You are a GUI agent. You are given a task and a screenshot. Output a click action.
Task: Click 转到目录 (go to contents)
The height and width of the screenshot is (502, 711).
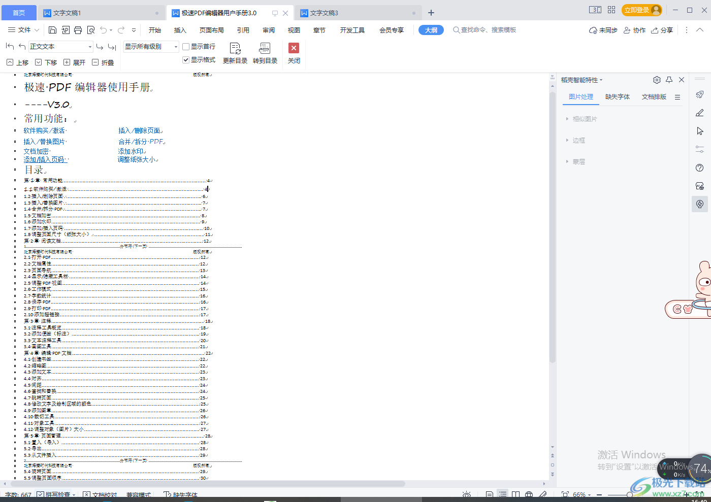coord(265,53)
